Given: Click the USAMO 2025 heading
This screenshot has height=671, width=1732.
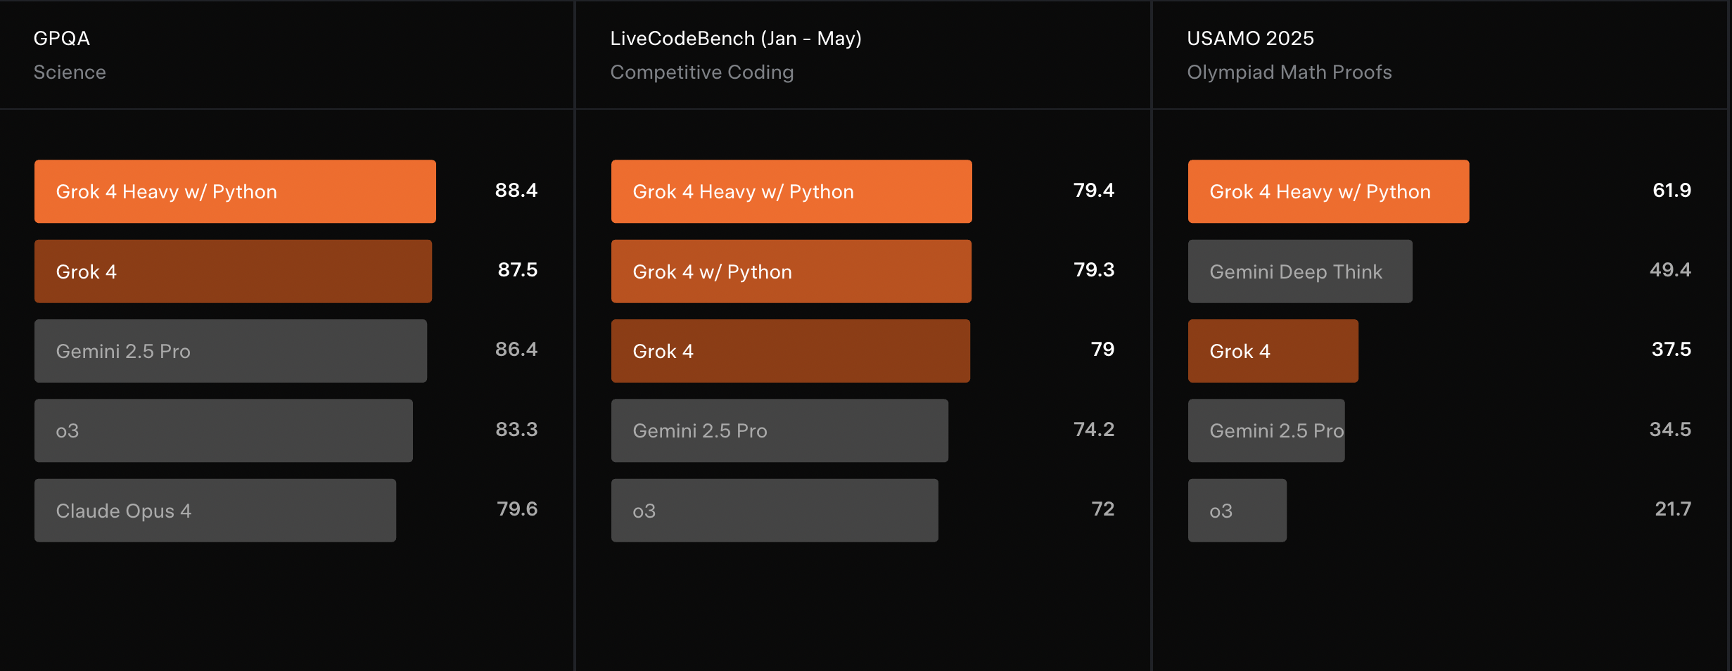Looking at the screenshot, I should point(1250,38).
